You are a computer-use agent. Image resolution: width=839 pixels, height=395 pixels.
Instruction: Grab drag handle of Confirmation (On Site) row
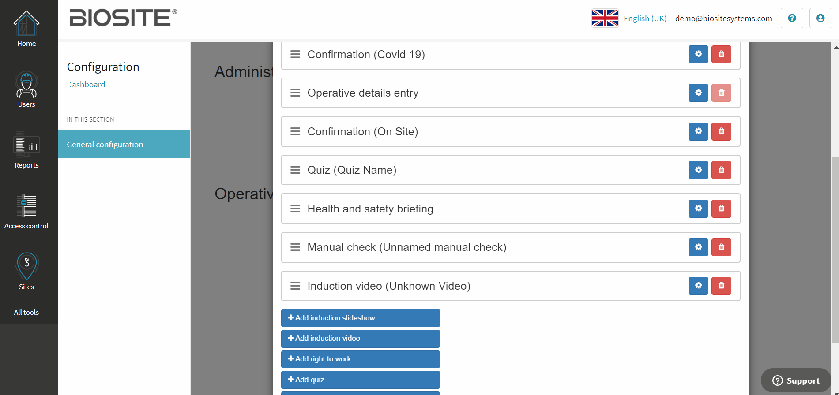295,131
